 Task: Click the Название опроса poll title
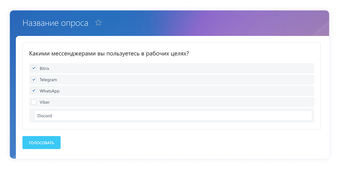[55, 23]
